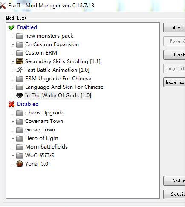Image resolution: width=185 pixels, height=207 pixels.
Task: Click folder icon beside Custom ERM
Action: pyautogui.click(x=20, y=53)
